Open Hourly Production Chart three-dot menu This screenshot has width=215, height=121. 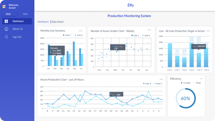[x=161, y=79]
